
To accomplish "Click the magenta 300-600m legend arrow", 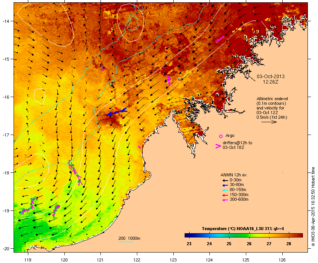I will click(x=225, y=200).
